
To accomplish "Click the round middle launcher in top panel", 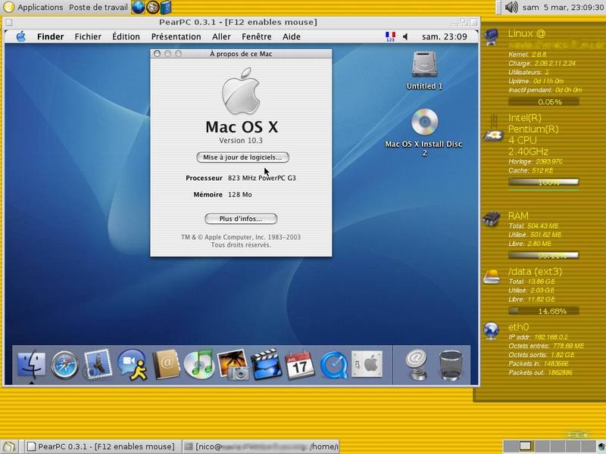I will point(152,7).
